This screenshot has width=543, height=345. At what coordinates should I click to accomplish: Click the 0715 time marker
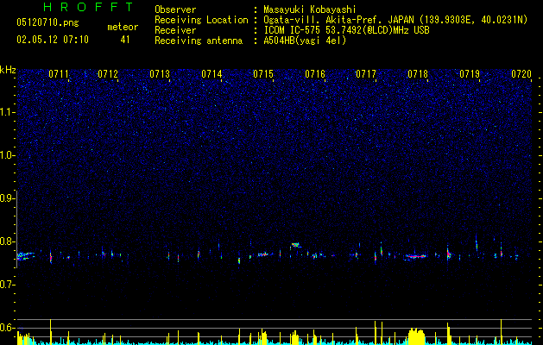263,74
